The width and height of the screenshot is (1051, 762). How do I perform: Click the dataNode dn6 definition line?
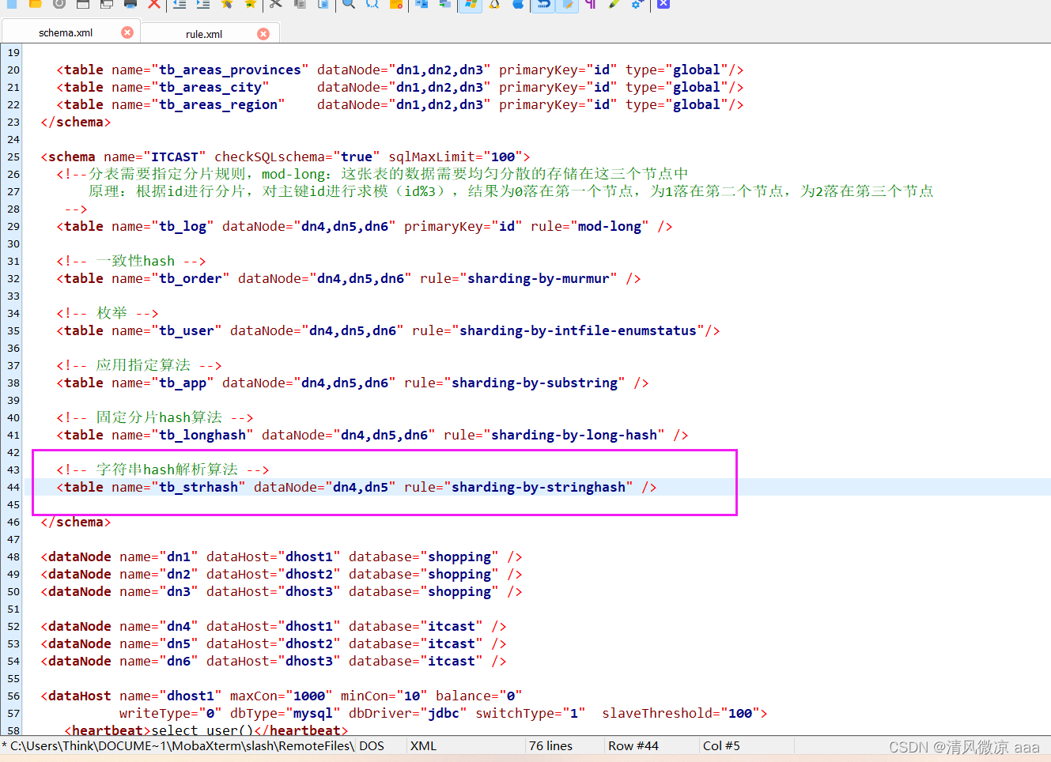click(273, 661)
